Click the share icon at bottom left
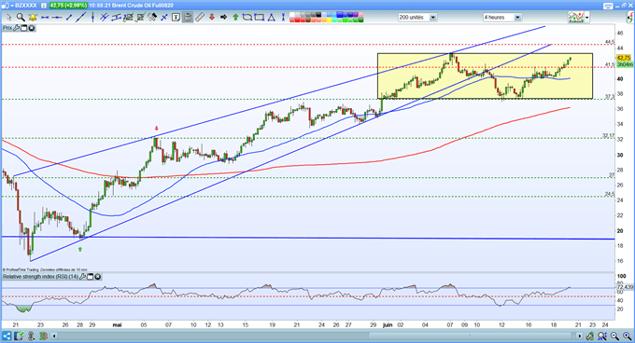This screenshot has width=635, height=343. pos(7,336)
